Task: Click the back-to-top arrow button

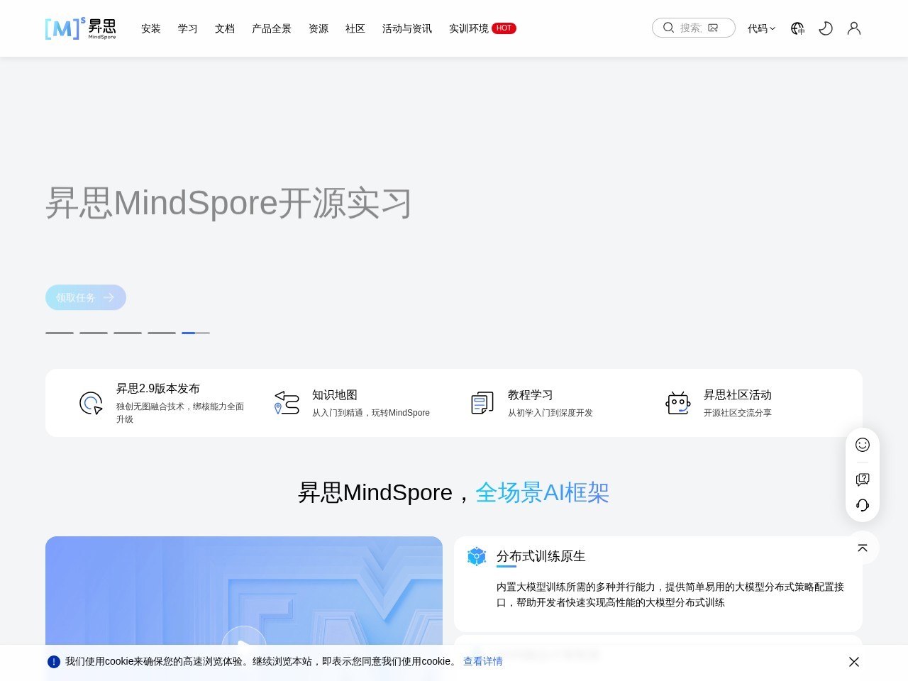Action: [863, 548]
